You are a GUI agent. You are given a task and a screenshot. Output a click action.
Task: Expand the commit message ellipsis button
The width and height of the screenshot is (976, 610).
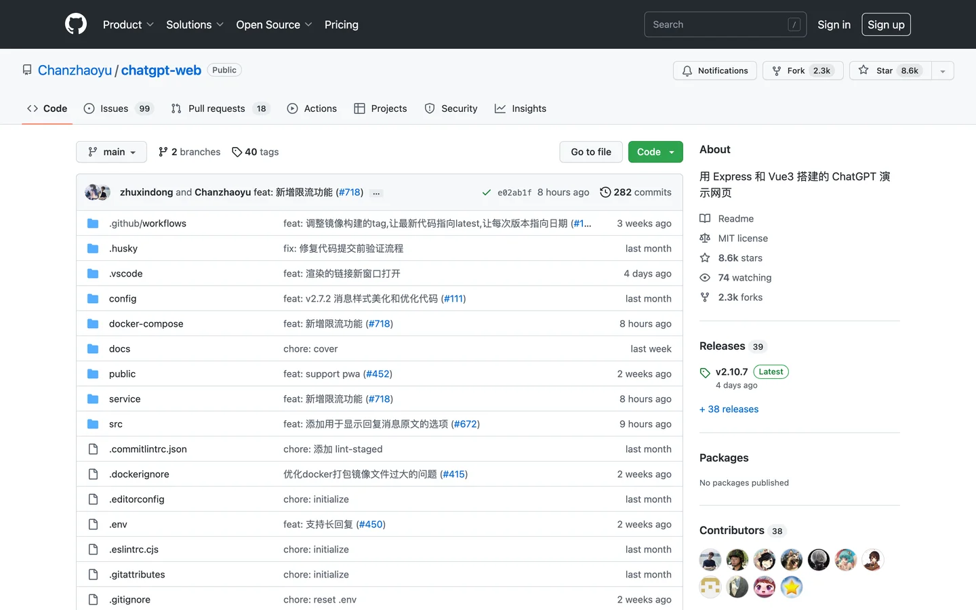376,193
